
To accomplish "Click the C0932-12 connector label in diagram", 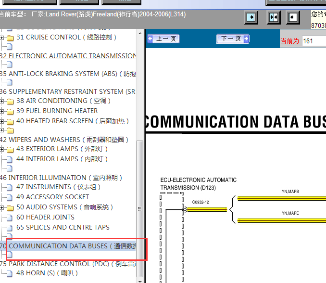I will coord(201,202).
